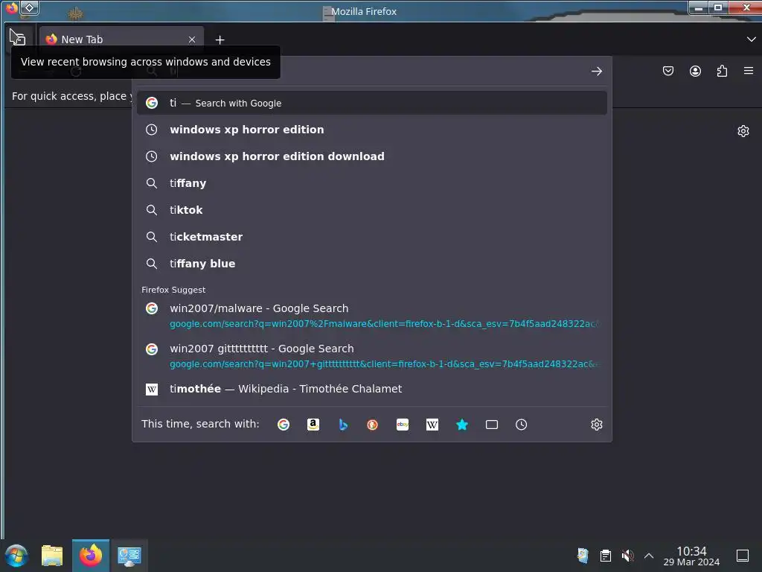Viewport: 762px width, 572px height.
Task: Select 'ti — Search with Google' row
Action: click(x=372, y=103)
